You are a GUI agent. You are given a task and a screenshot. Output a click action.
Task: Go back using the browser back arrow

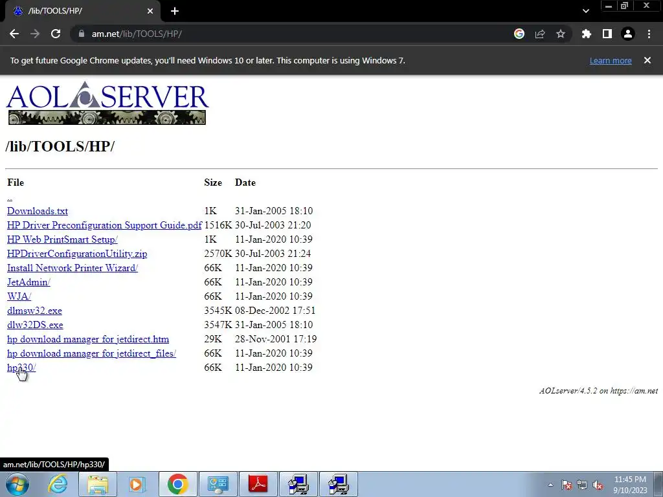click(14, 34)
